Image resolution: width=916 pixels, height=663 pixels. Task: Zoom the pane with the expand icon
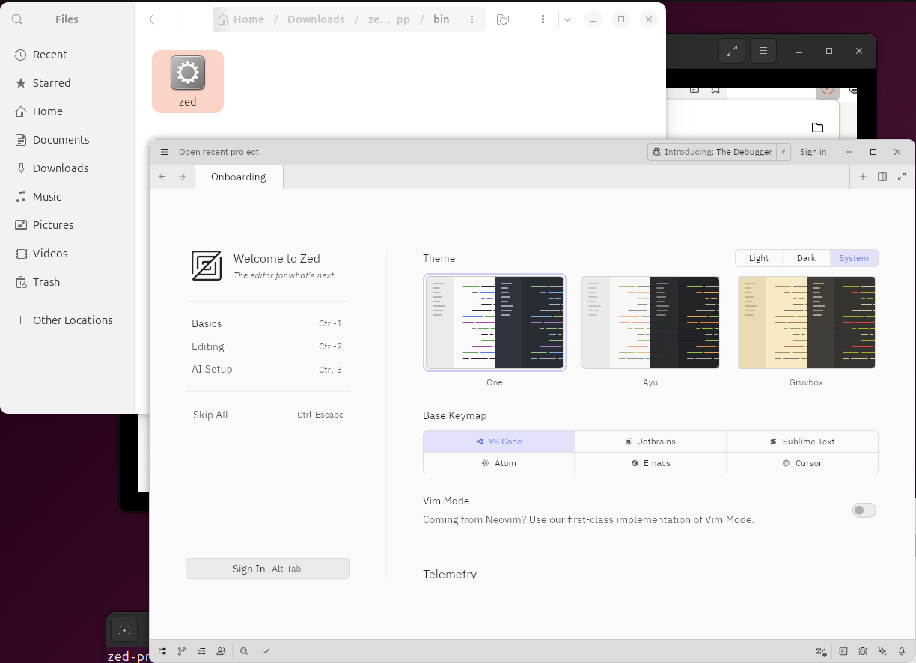pos(902,177)
